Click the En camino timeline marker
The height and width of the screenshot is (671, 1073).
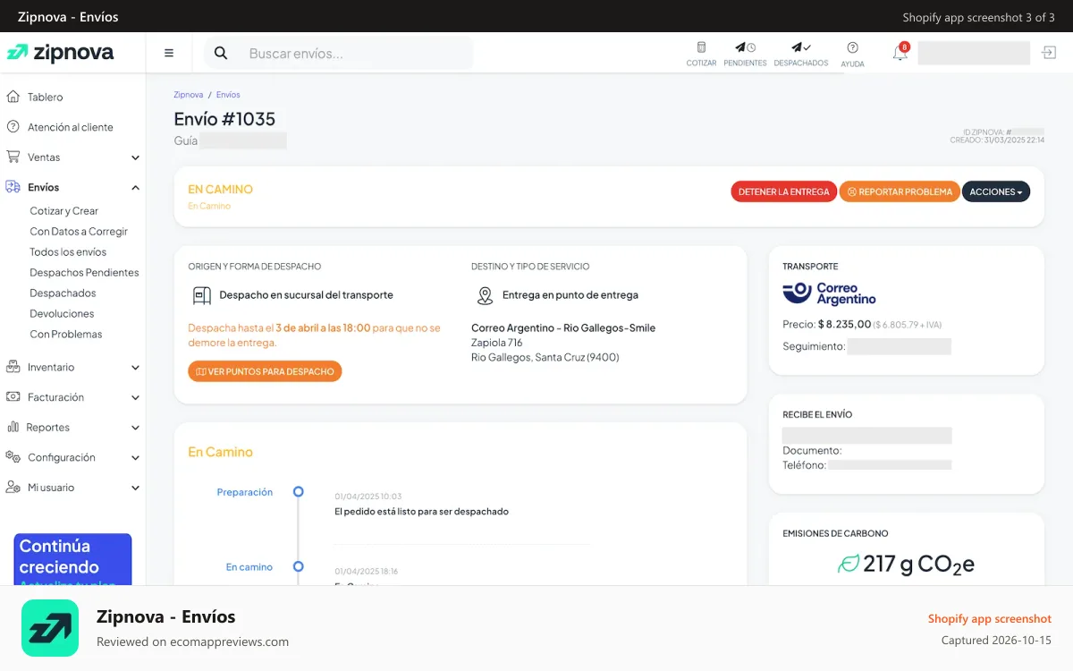299,566
